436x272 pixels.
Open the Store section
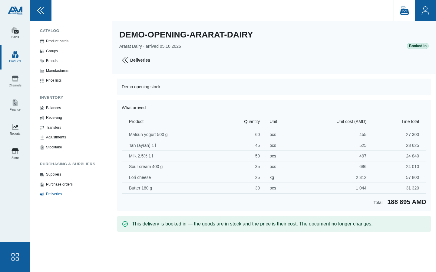coord(15,154)
